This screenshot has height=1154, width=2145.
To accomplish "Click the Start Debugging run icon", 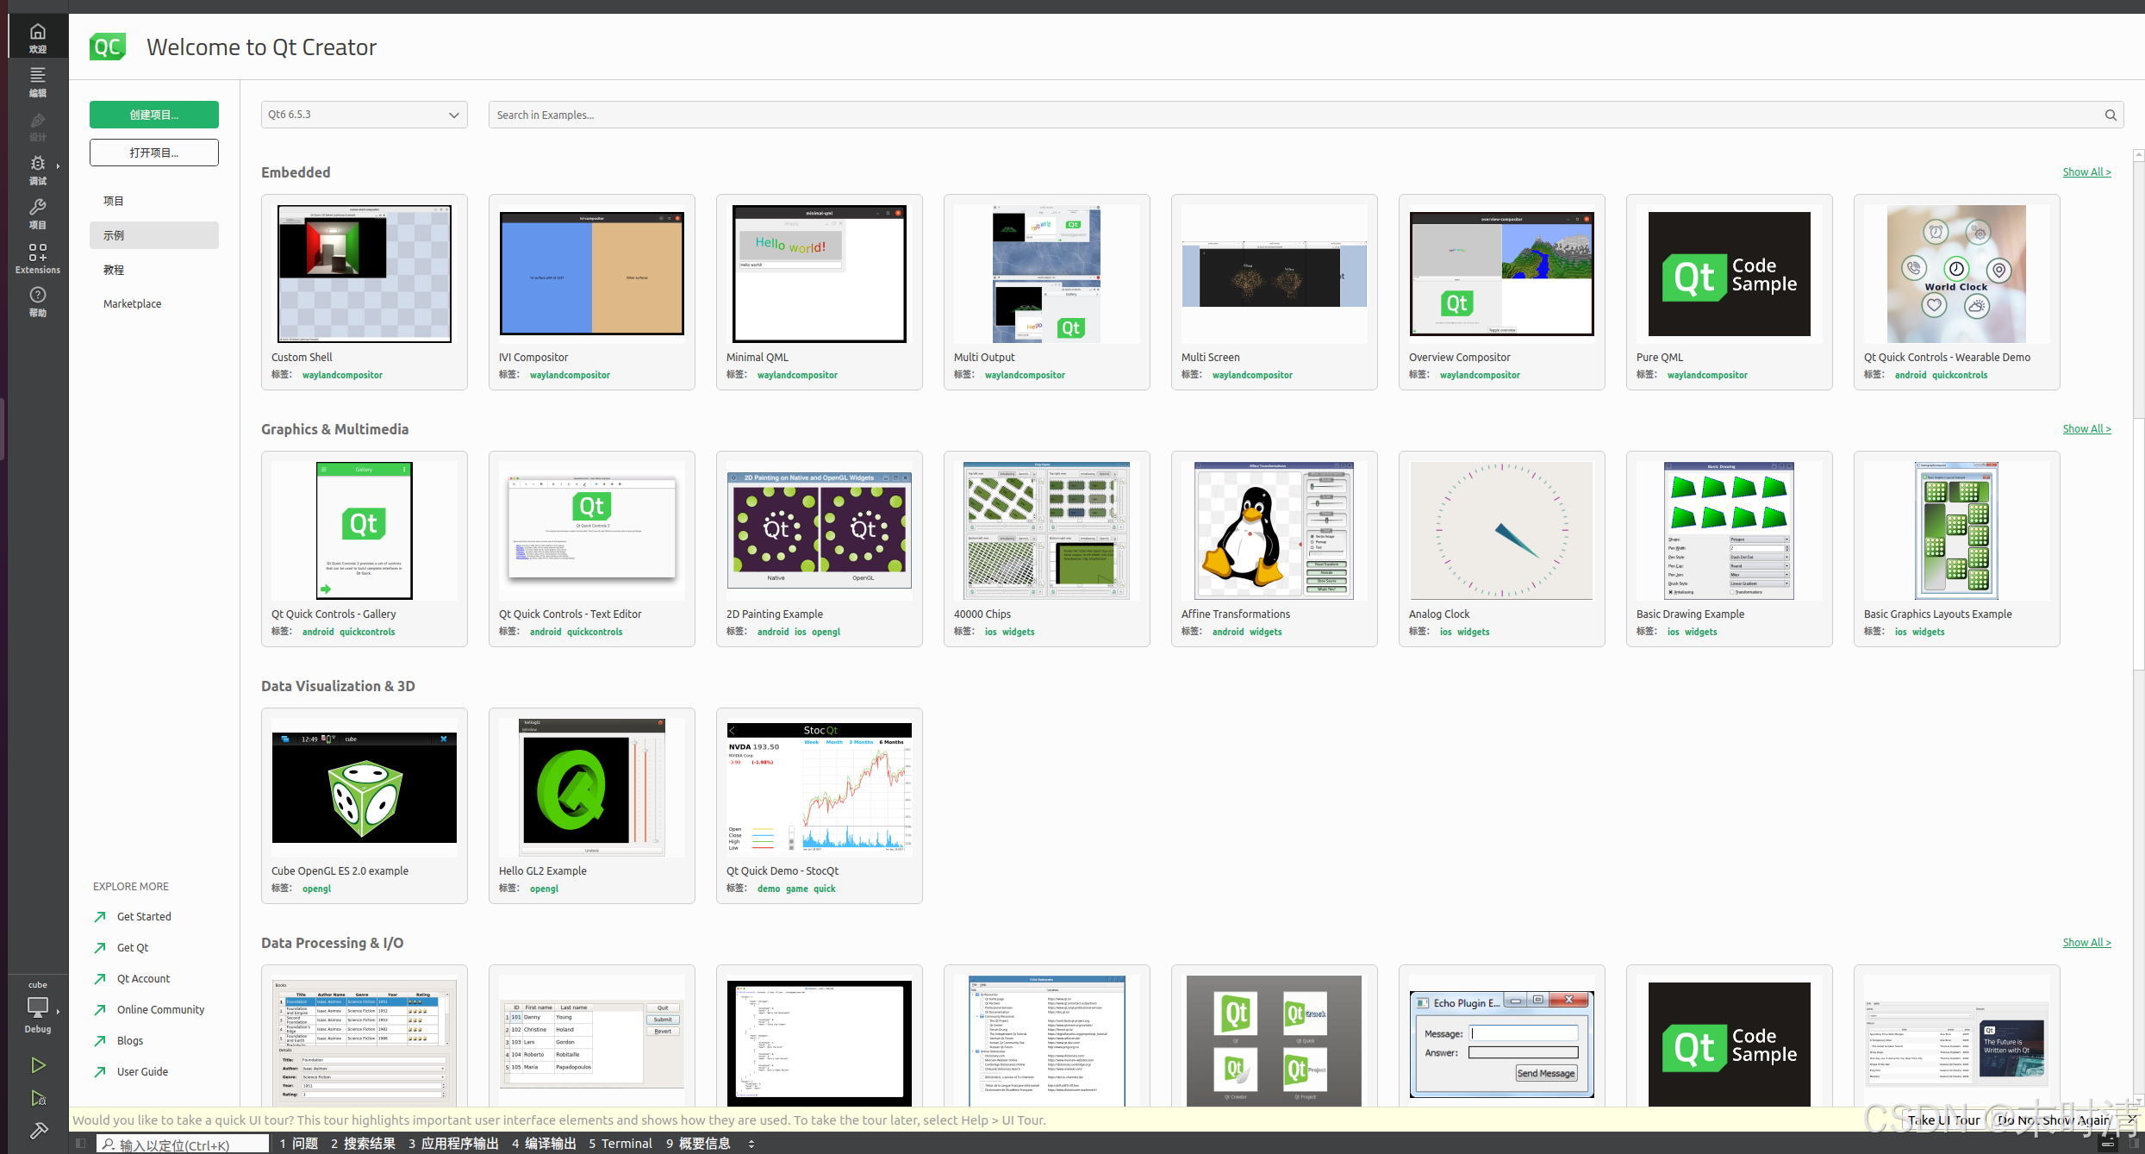I will click(x=38, y=1098).
